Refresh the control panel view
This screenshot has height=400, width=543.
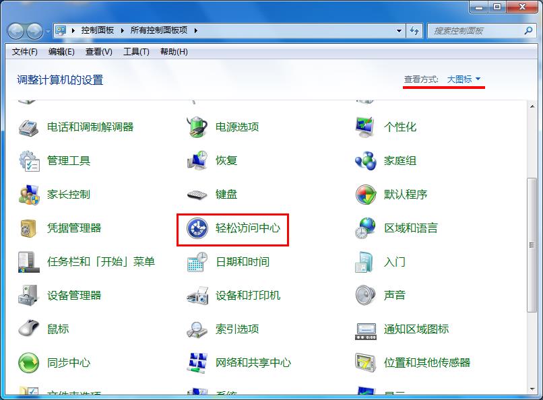point(414,31)
